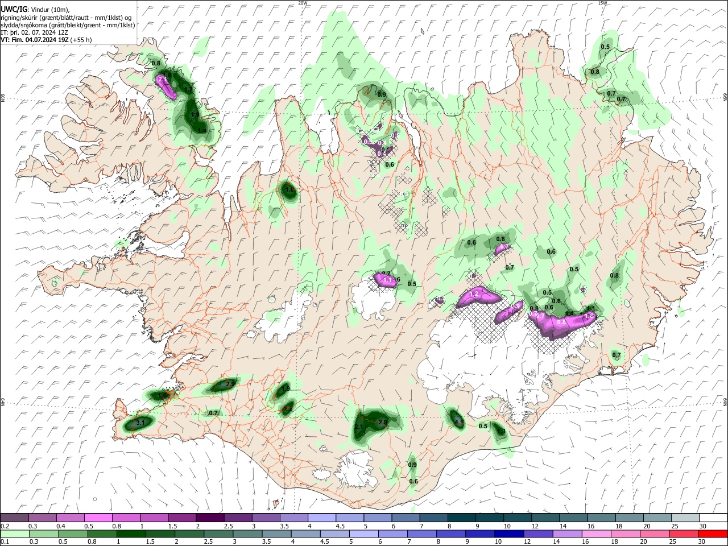
Task: Click the '0.1' rain legend label
Action: click(x=5, y=542)
